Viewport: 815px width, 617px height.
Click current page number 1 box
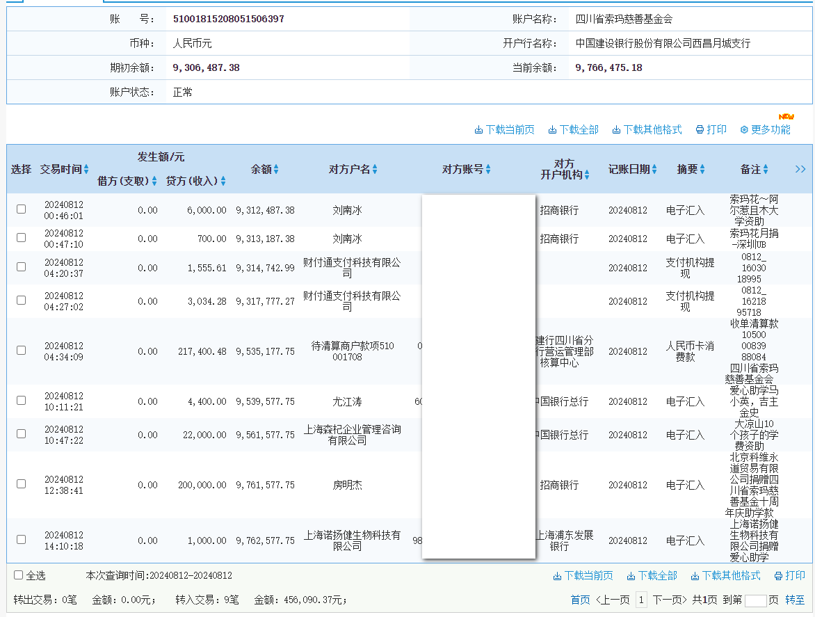[641, 600]
